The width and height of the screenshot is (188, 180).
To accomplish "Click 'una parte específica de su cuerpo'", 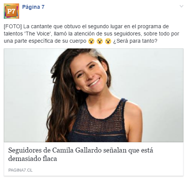I will (45, 41).
